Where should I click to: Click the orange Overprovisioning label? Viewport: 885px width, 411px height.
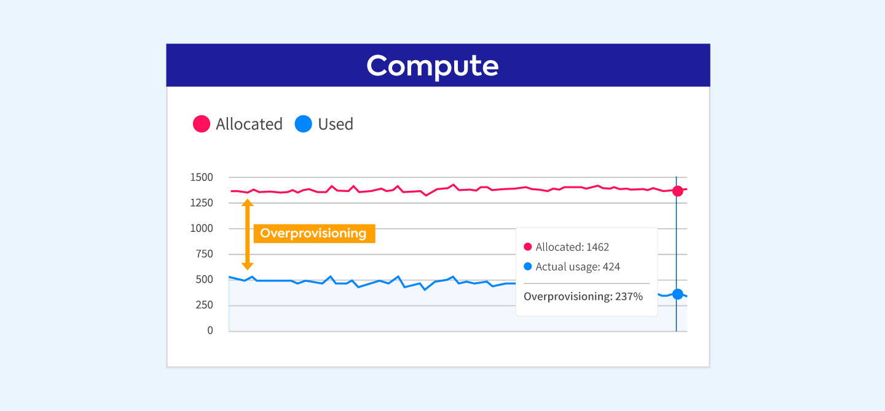coord(313,233)
